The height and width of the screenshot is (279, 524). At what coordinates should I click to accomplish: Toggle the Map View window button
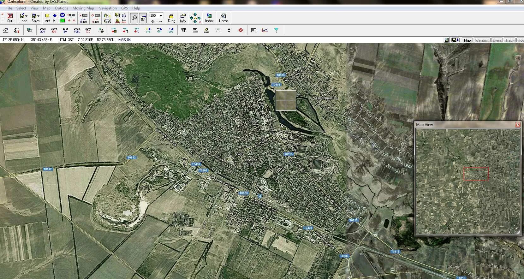(143, 18)
